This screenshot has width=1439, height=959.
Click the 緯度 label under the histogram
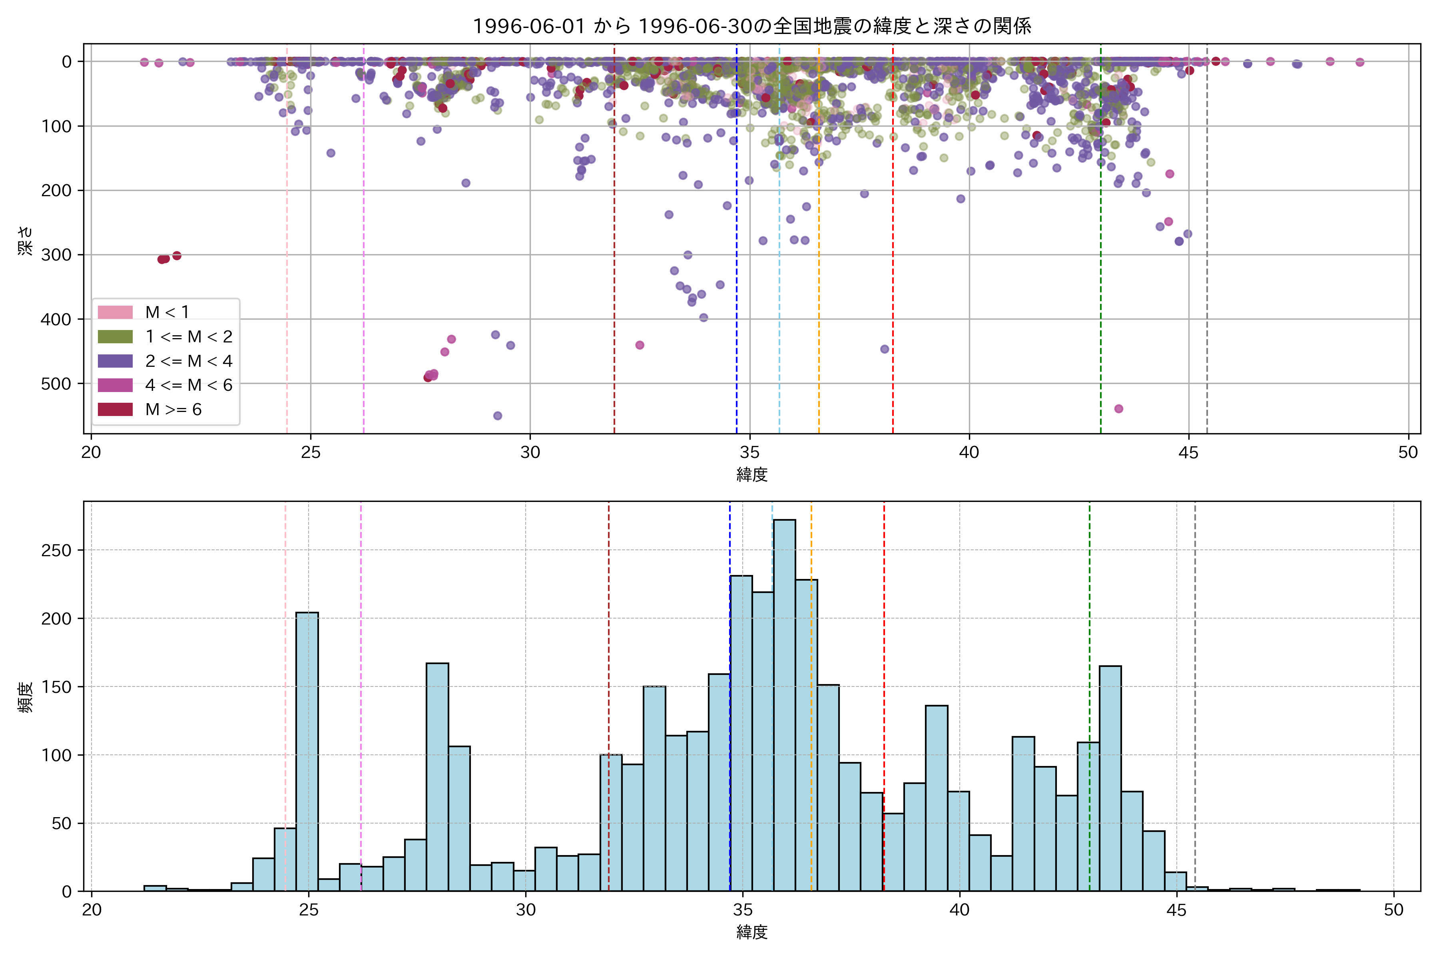(x=752, y=932)
